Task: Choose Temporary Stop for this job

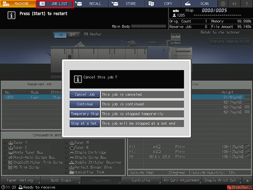Action: 85,114
